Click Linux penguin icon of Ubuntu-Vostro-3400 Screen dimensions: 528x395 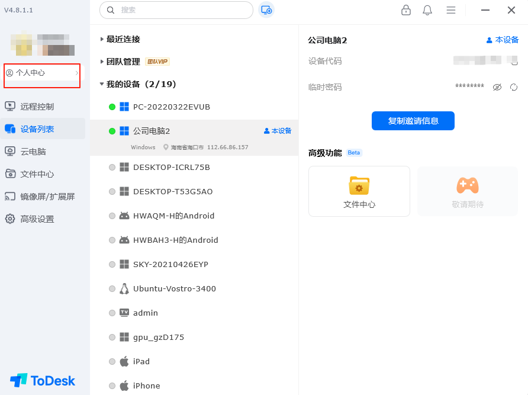[124, 288]
